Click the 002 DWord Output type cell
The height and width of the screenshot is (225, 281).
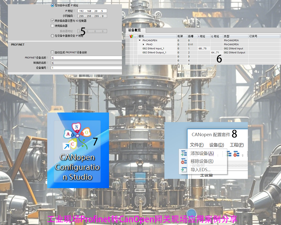235,53
